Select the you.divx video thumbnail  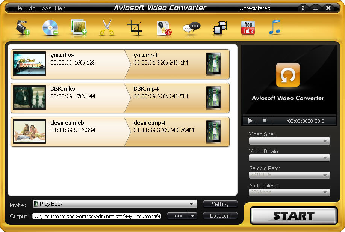point(29,64)
